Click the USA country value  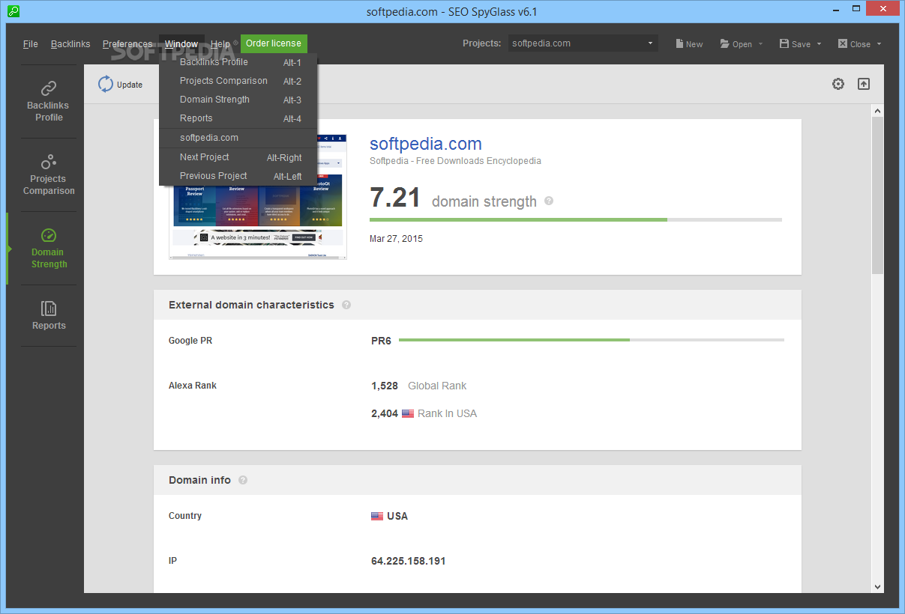tap(397, 516)
